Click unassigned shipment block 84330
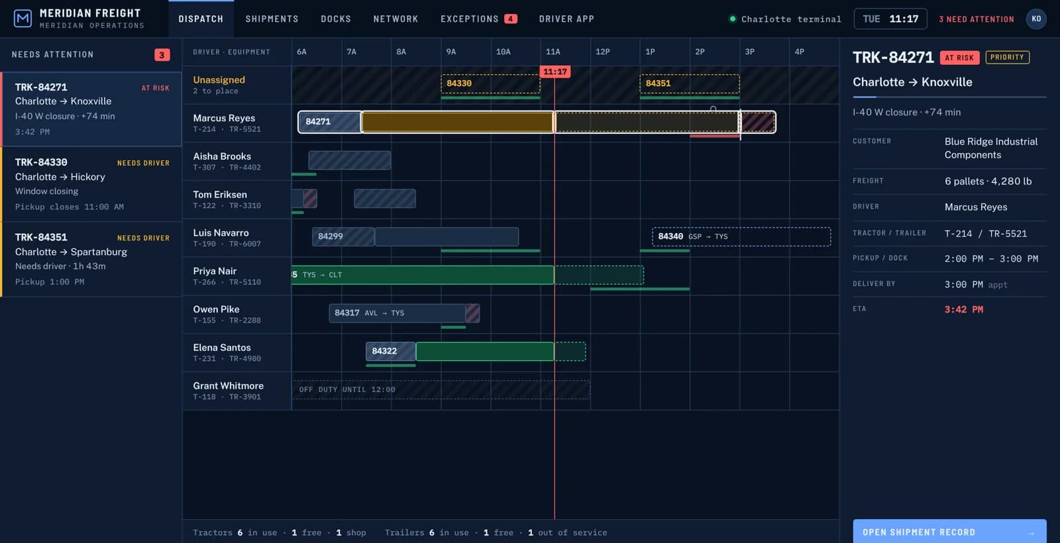 click(491, 83)
